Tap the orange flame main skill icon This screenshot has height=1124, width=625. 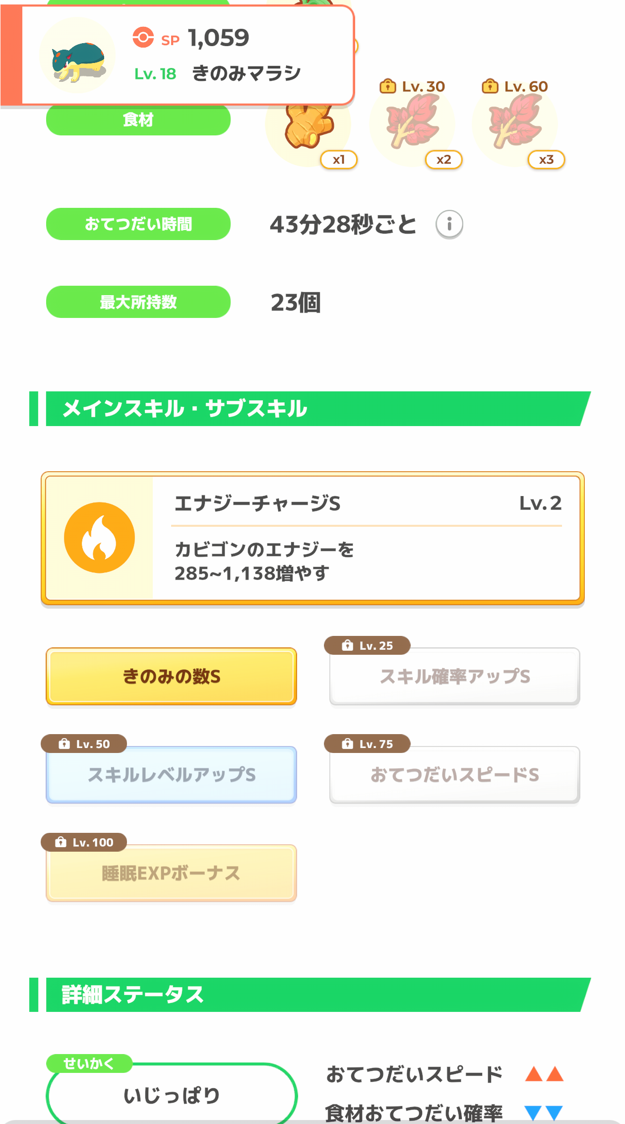(99, 538)
